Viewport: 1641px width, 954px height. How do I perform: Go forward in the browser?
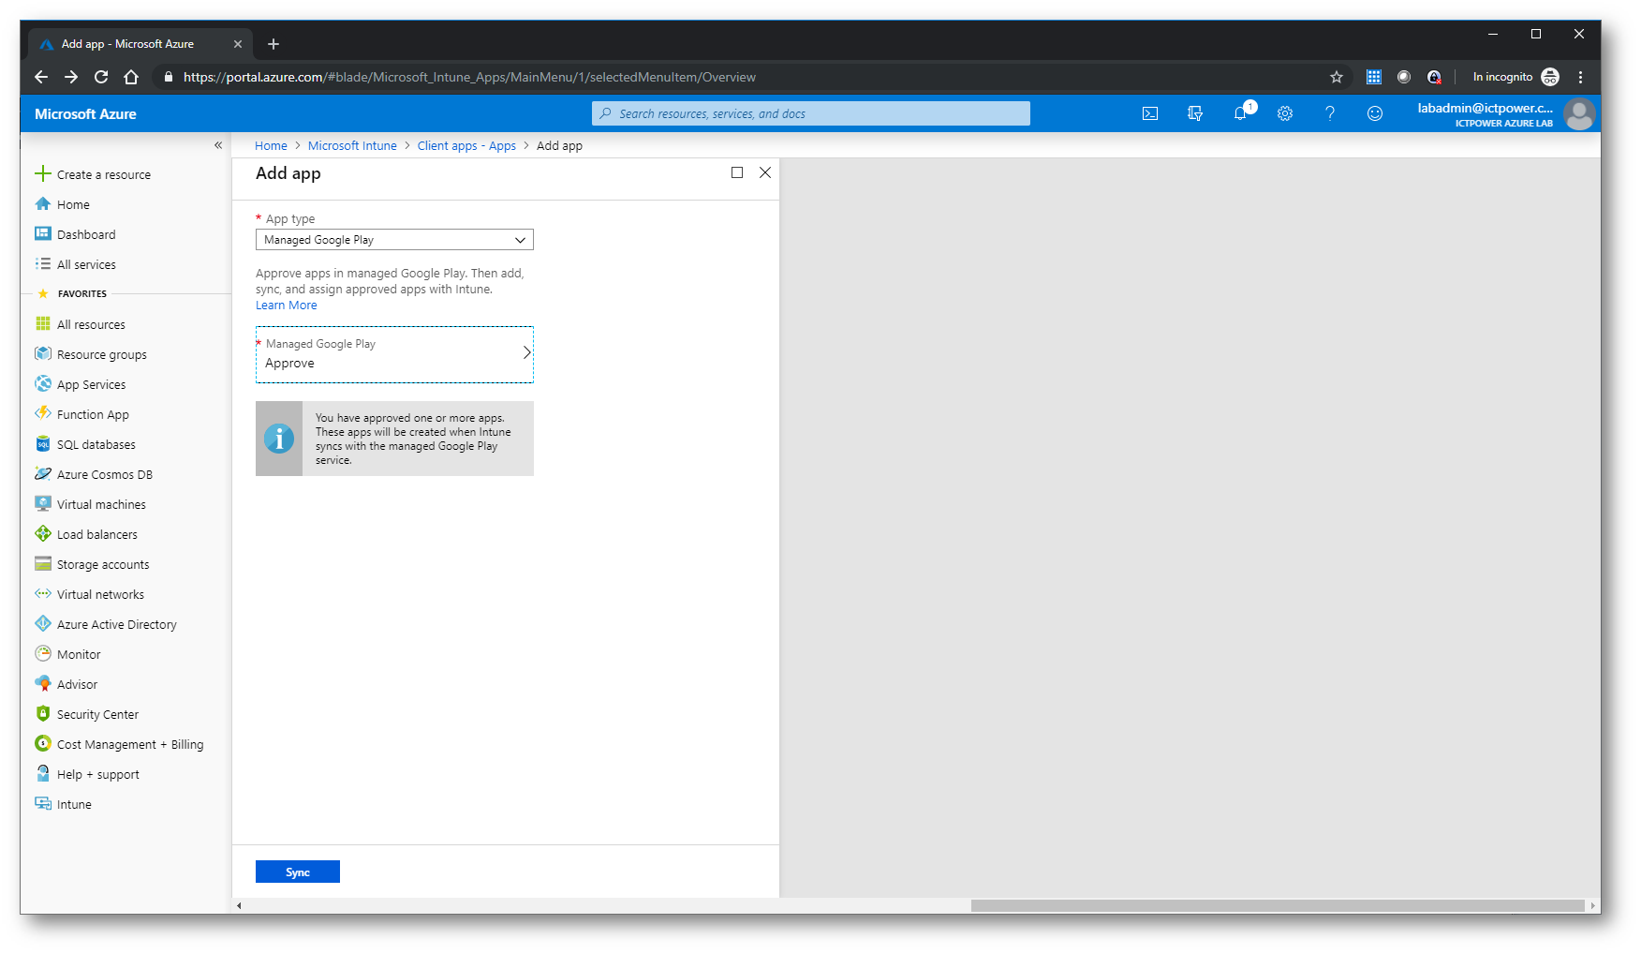coord(71,77)
